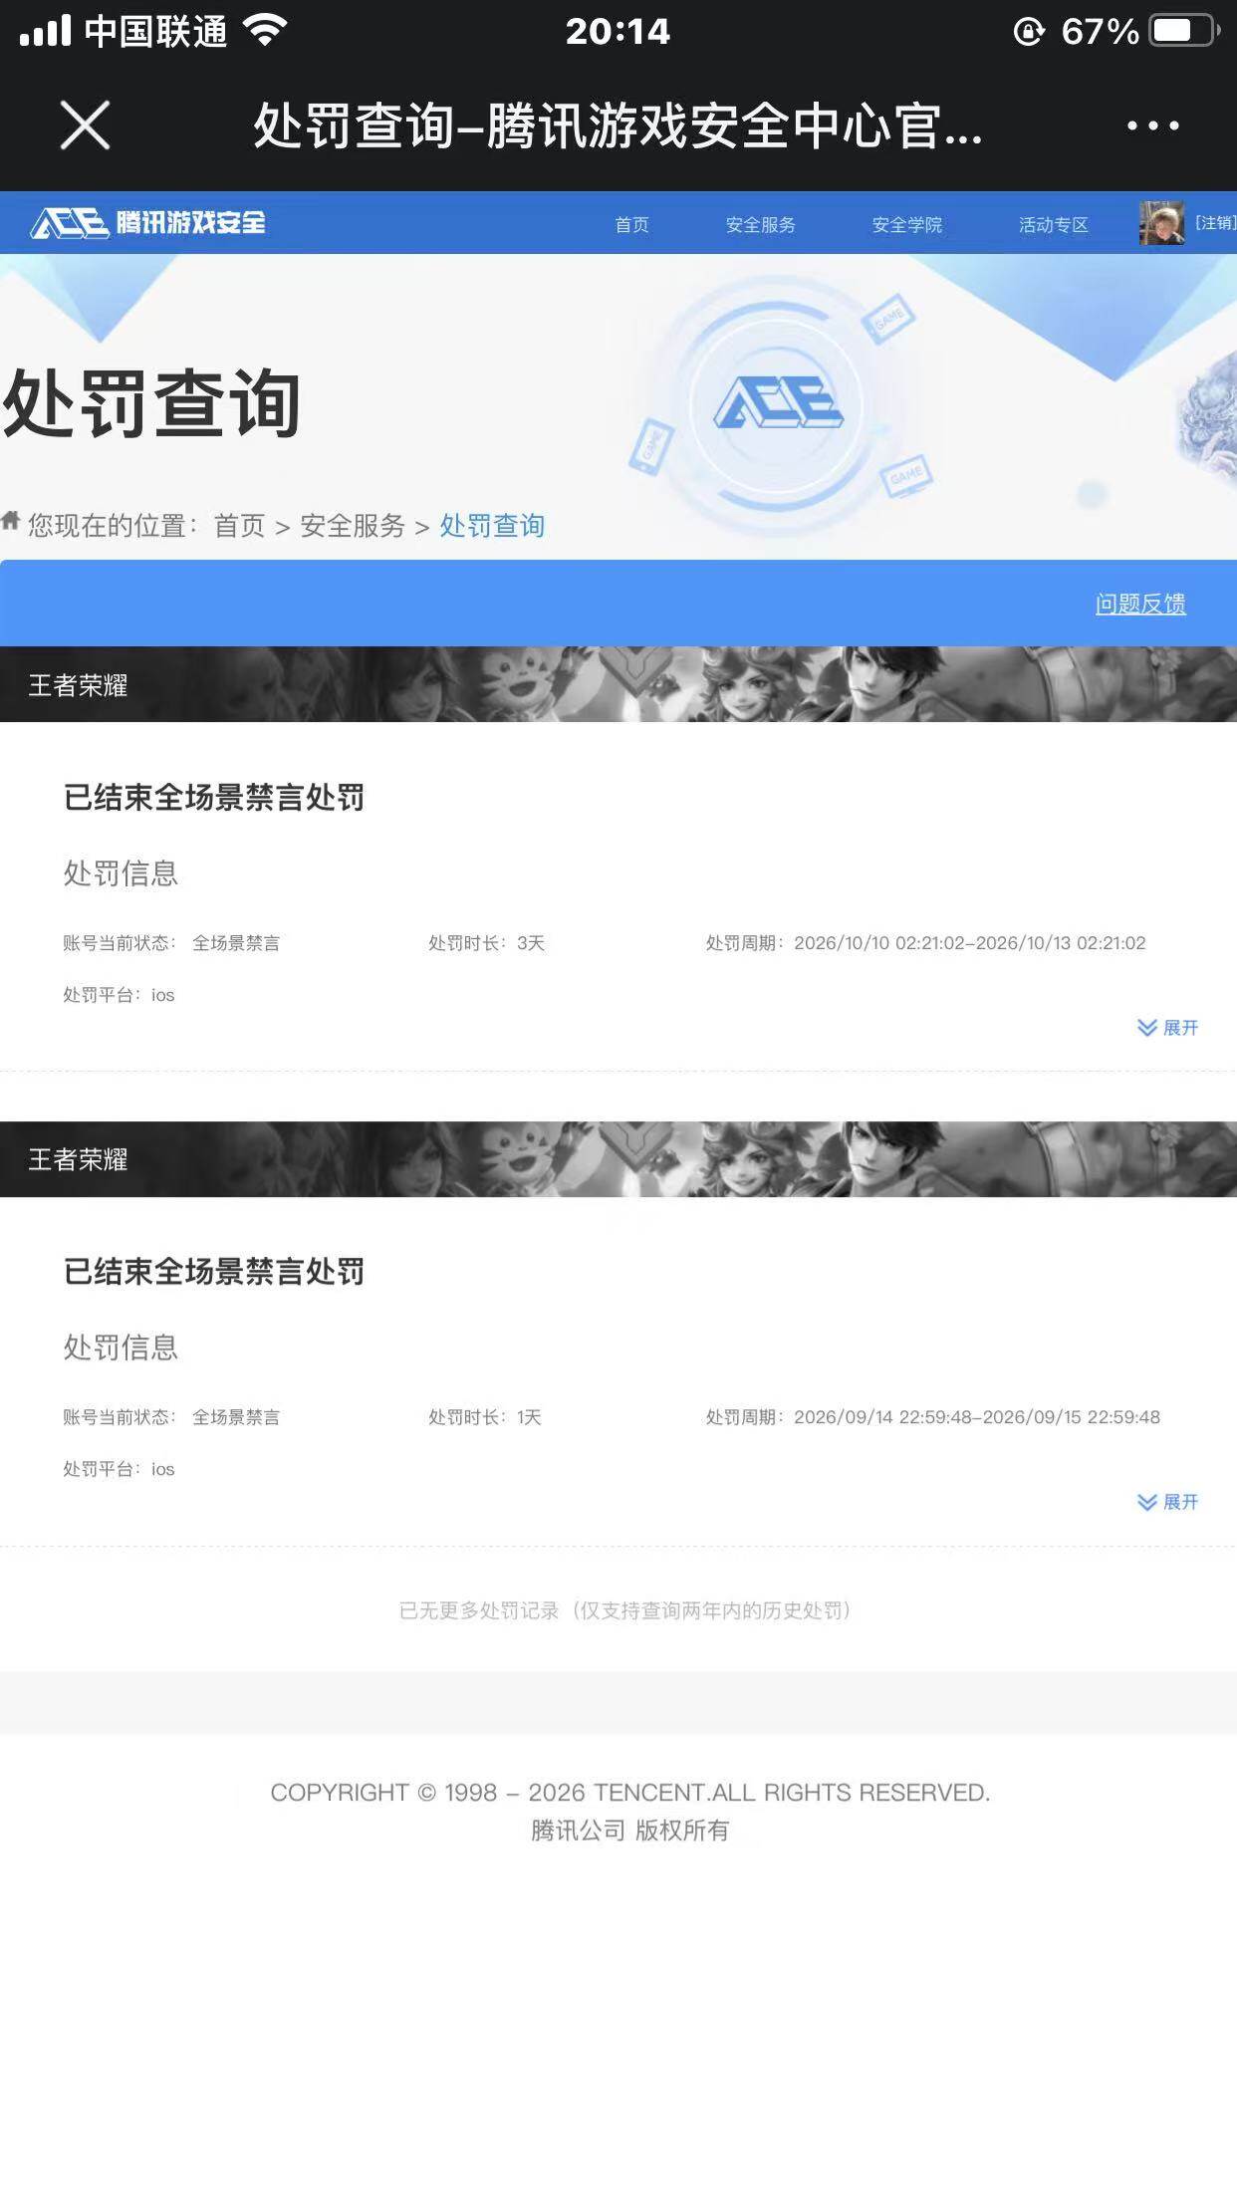Click the home icon in breadcrumb

[11, 520]
